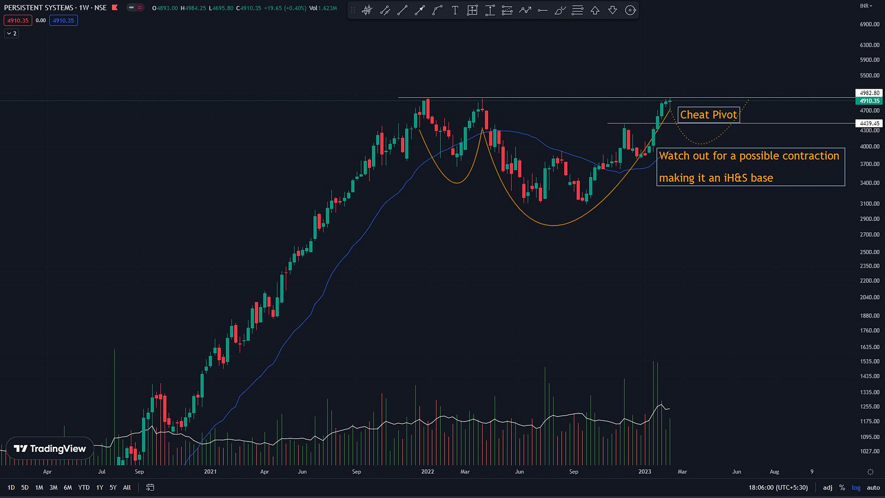The width and height of the screenshot is (885, 498).
Task: Click the 6900.00 price scale label
Action: coord(870,24)
